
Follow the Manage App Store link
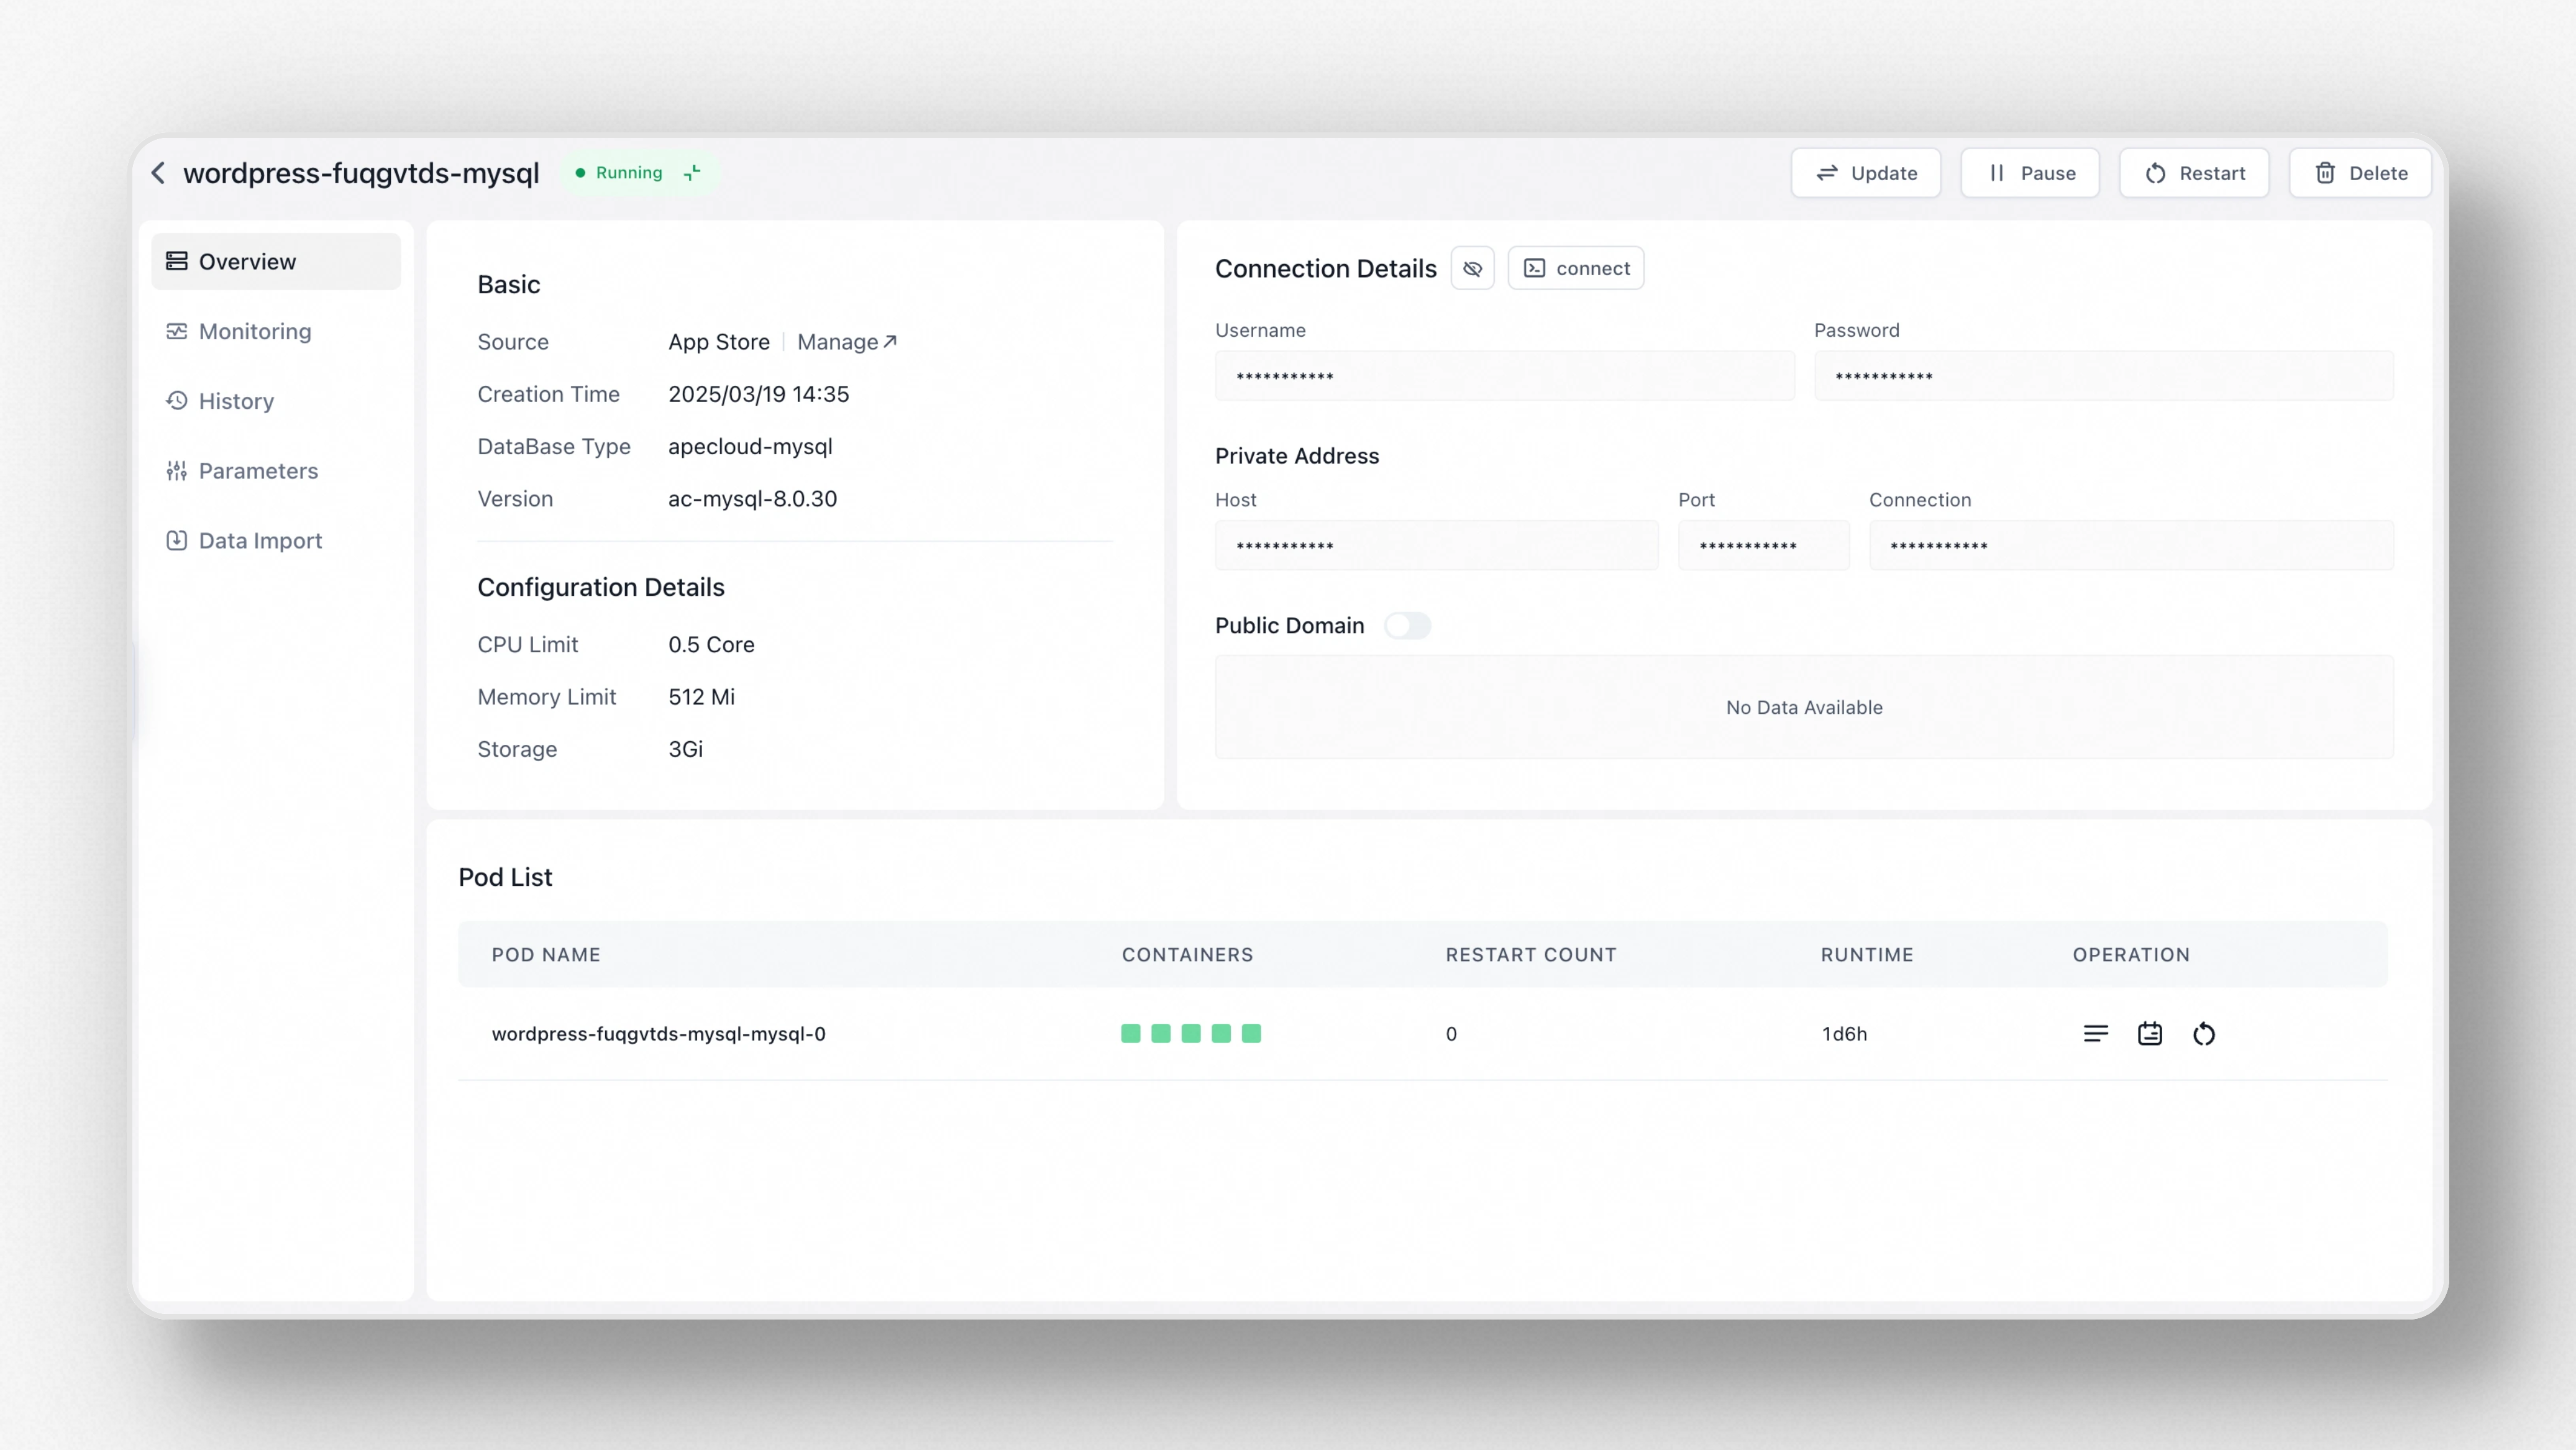pos(846,342)
